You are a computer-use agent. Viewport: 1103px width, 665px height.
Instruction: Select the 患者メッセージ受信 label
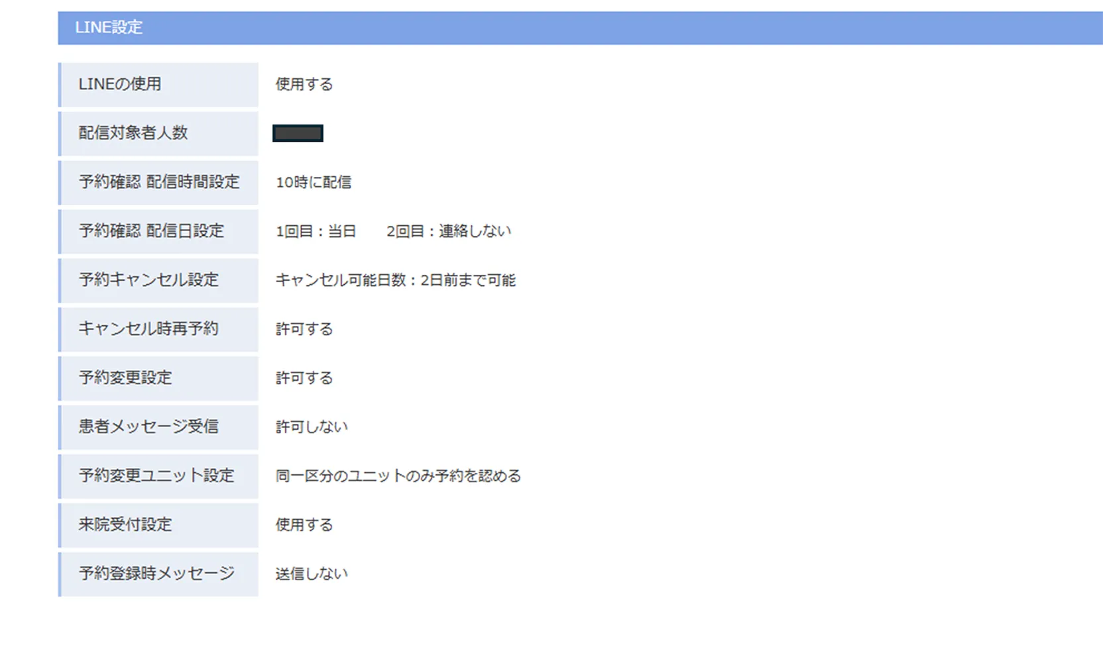tap(148, 427)
